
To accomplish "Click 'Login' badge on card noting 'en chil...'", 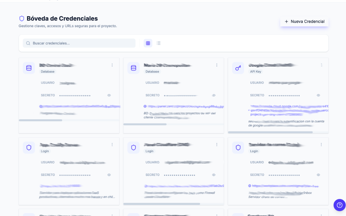I will [45, 151].
